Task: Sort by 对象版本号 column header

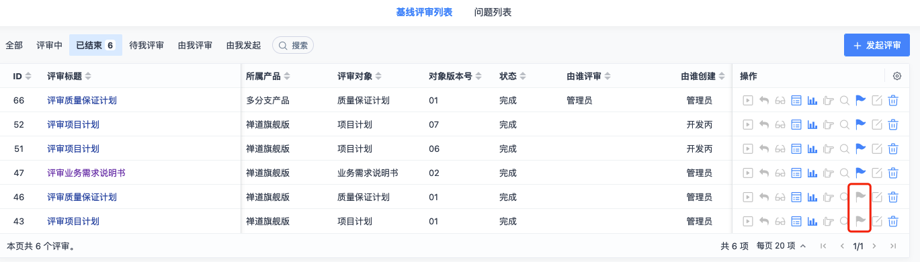Action: (x=455, y=77)
